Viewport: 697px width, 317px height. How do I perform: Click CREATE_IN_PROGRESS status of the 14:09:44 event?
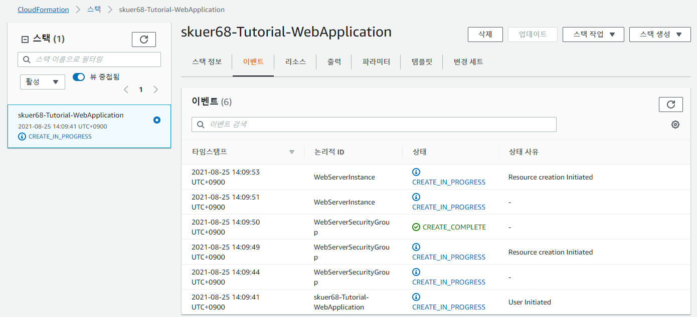[x=449, y=282]
